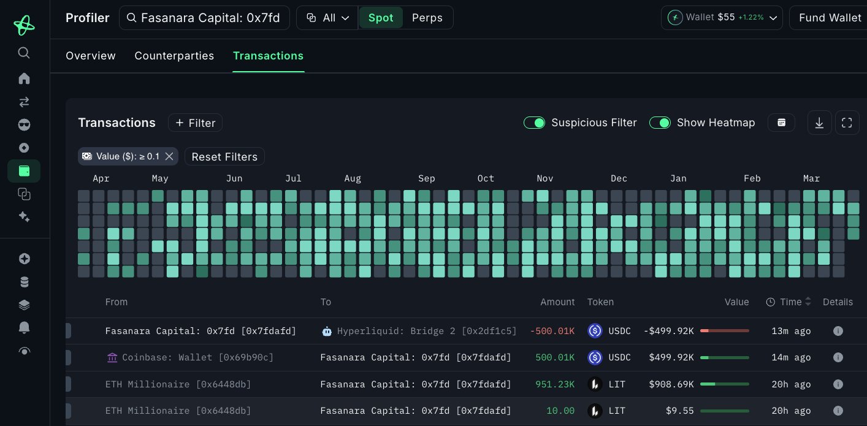Open the calendar date picker icon

tap(781, 123)
